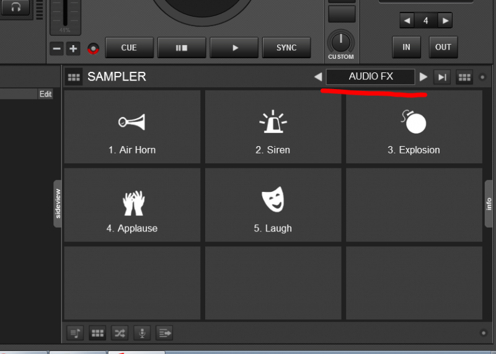
Task: Fire the Explosion sample pad
Action: [414, 128]
